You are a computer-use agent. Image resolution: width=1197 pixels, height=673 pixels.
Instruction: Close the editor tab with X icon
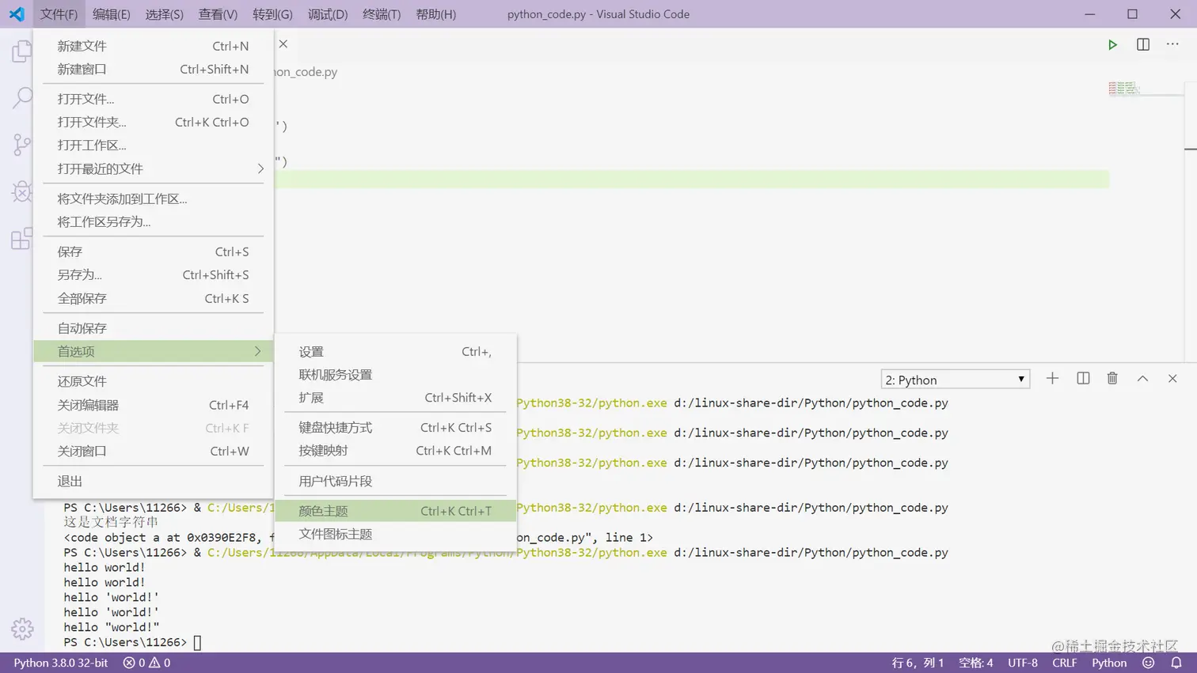(x=283, y=44)
